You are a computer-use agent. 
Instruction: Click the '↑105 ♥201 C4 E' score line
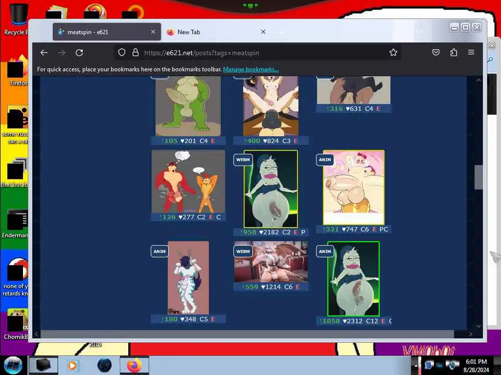point(188,141)
